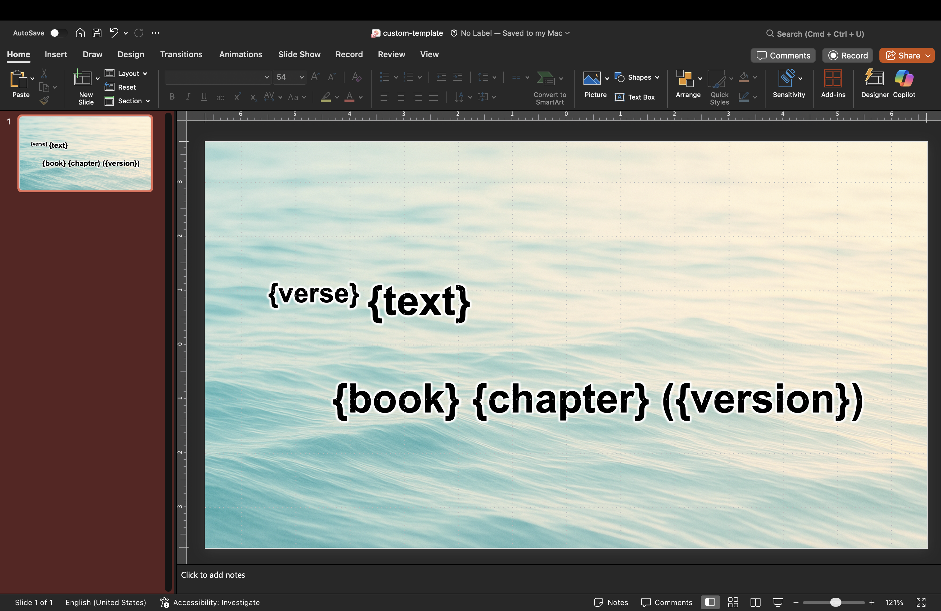Image resolution: width=941 pixels, height=611 pixels.
Task: Open the font name combo box
Action: tap(218, 77)
